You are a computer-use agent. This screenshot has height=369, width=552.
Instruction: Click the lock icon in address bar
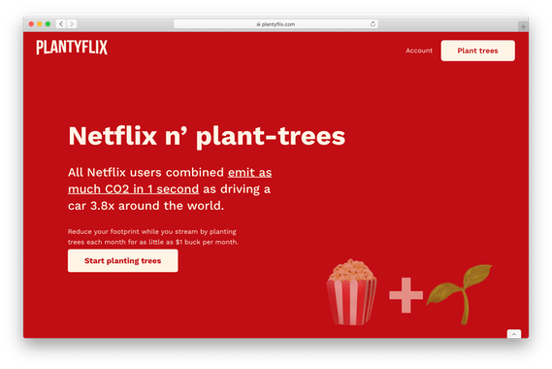point(258,24)
